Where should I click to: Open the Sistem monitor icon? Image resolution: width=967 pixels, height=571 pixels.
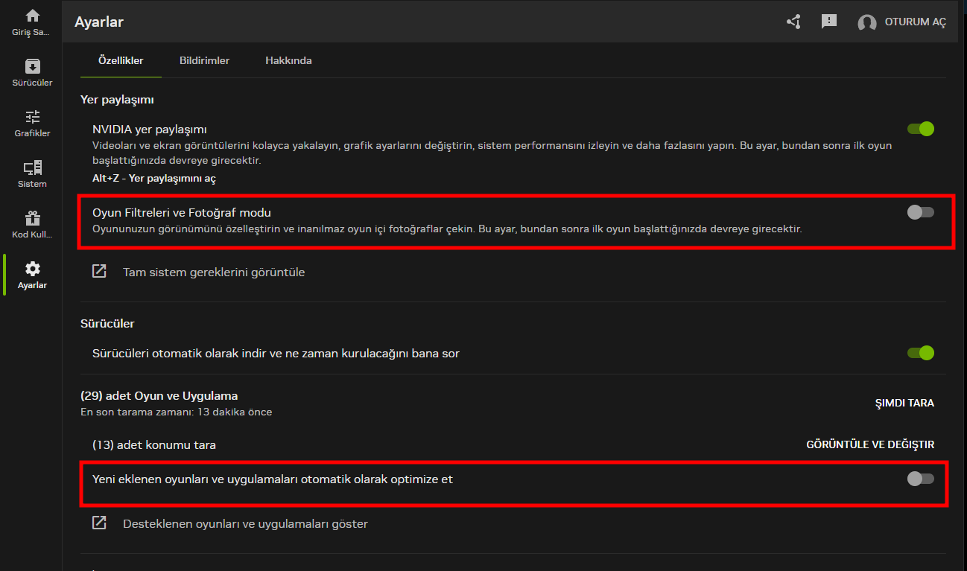(32, 168)
